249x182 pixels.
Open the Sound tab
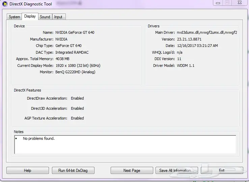tap(45, 17)
